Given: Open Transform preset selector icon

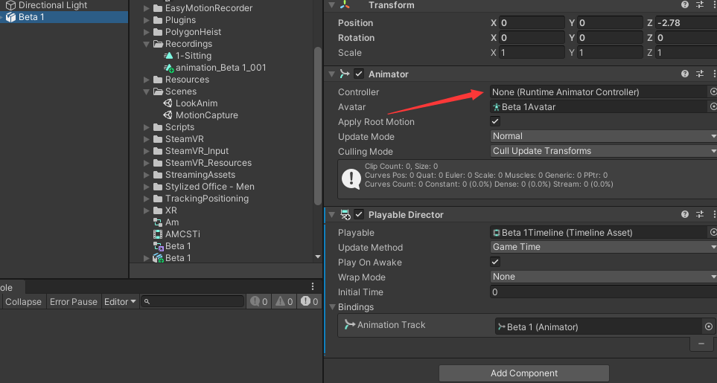Looking at the screenshot, I should (700, 5).
